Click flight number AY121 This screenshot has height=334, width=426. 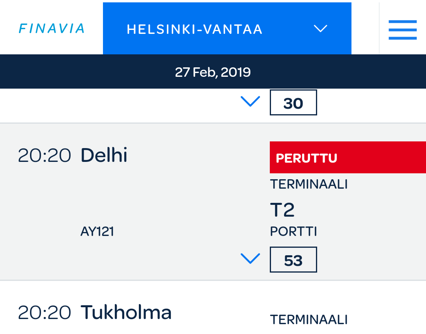[97, 232]
